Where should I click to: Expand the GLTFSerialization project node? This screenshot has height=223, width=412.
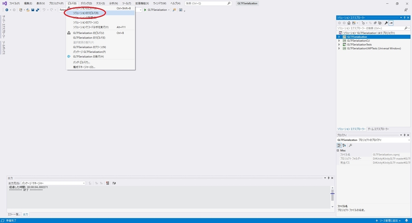(x=339, y=37)
